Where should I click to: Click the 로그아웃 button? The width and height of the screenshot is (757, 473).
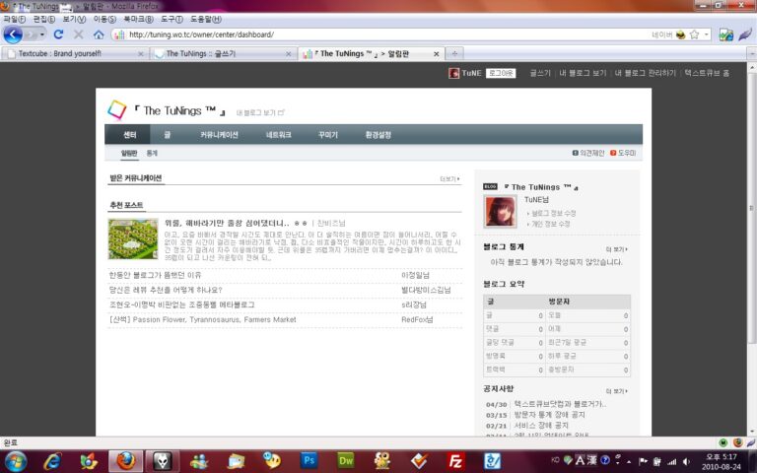(x=501, y=73)
